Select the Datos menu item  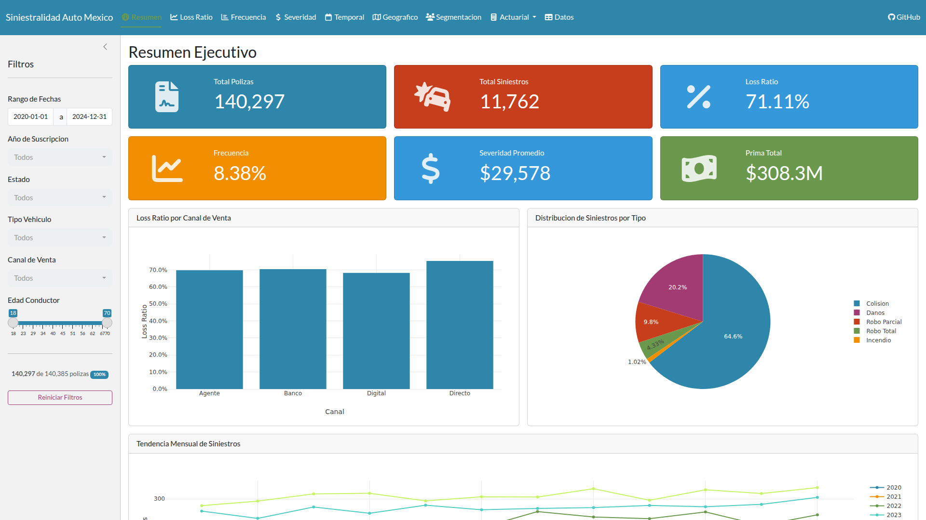[x=559, y=17]
